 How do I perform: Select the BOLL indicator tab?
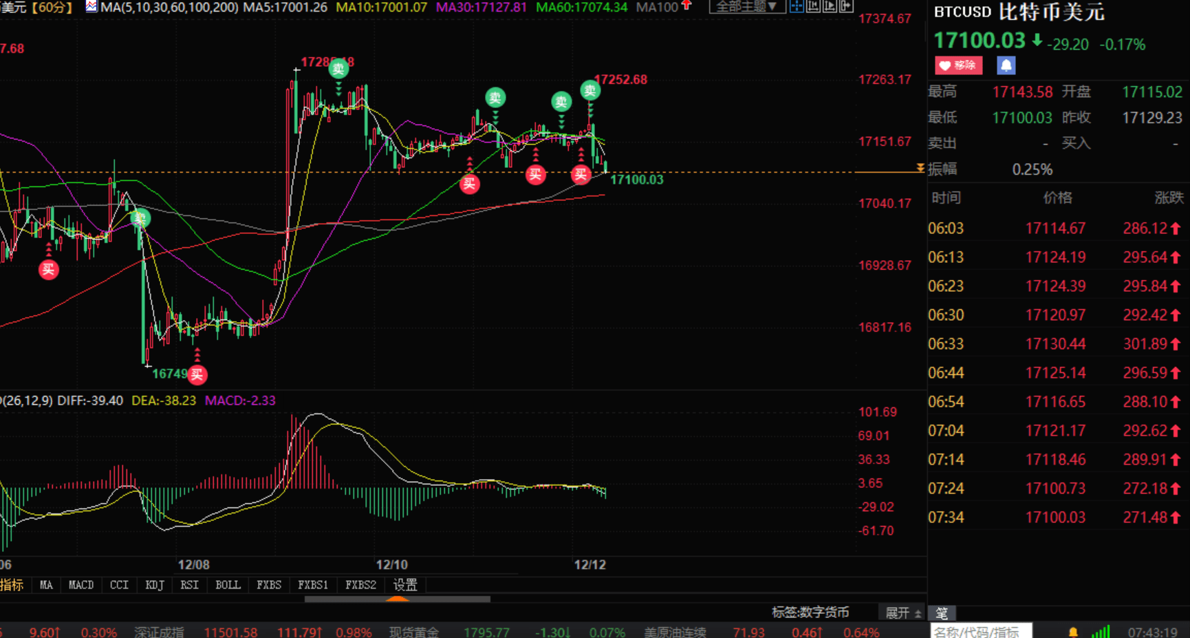click(228, 585)
